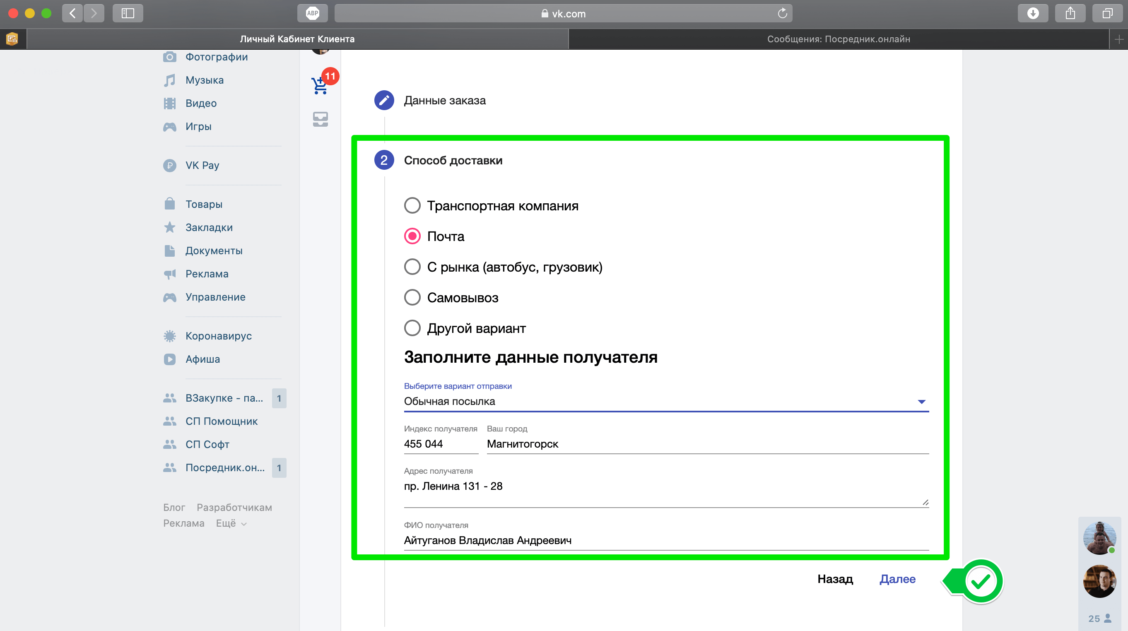This screenshot has height=631, width=1128.
Task: Click the Safari share icon
Action: coord(1070,13)
